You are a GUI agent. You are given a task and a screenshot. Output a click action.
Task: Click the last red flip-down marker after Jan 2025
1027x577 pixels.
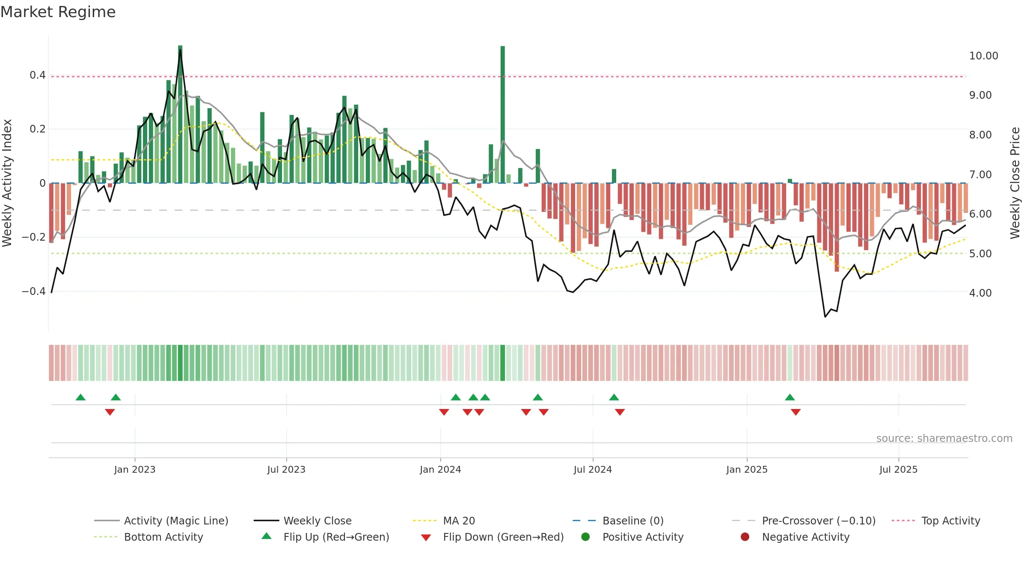point(796,412)
